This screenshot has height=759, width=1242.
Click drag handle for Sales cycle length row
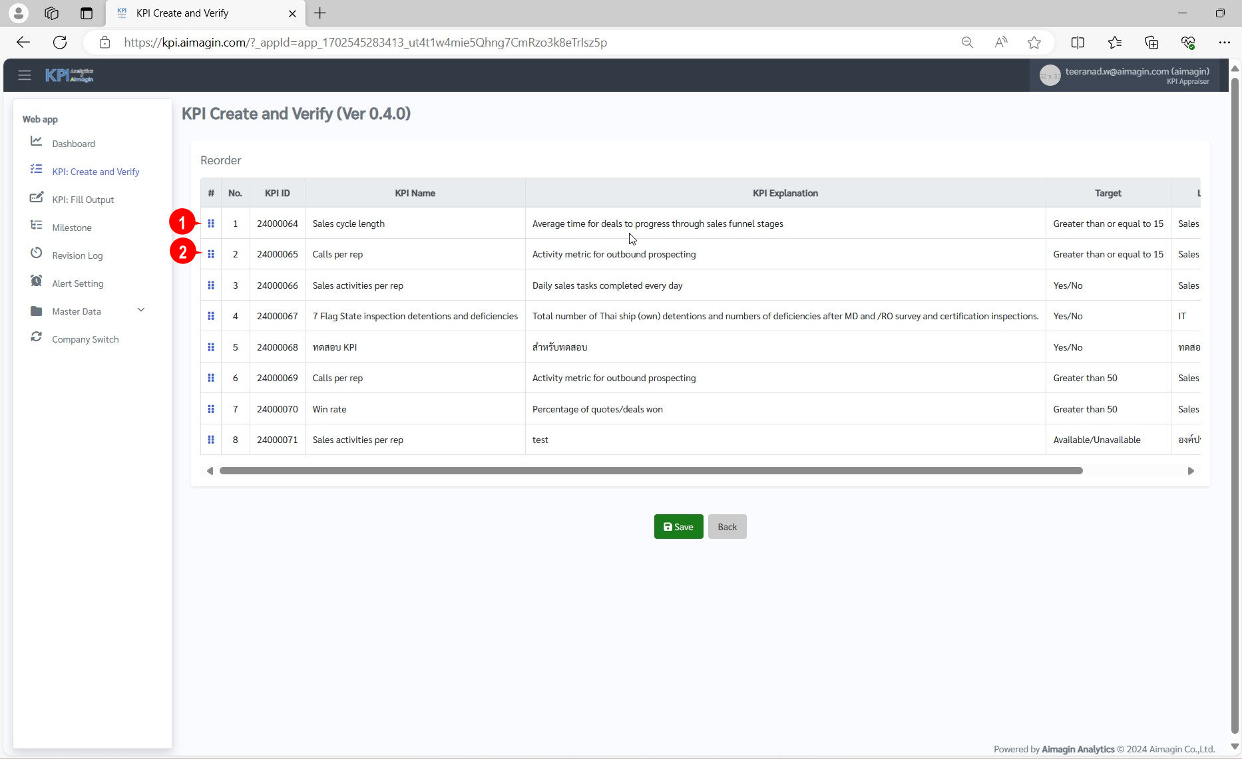211,224
